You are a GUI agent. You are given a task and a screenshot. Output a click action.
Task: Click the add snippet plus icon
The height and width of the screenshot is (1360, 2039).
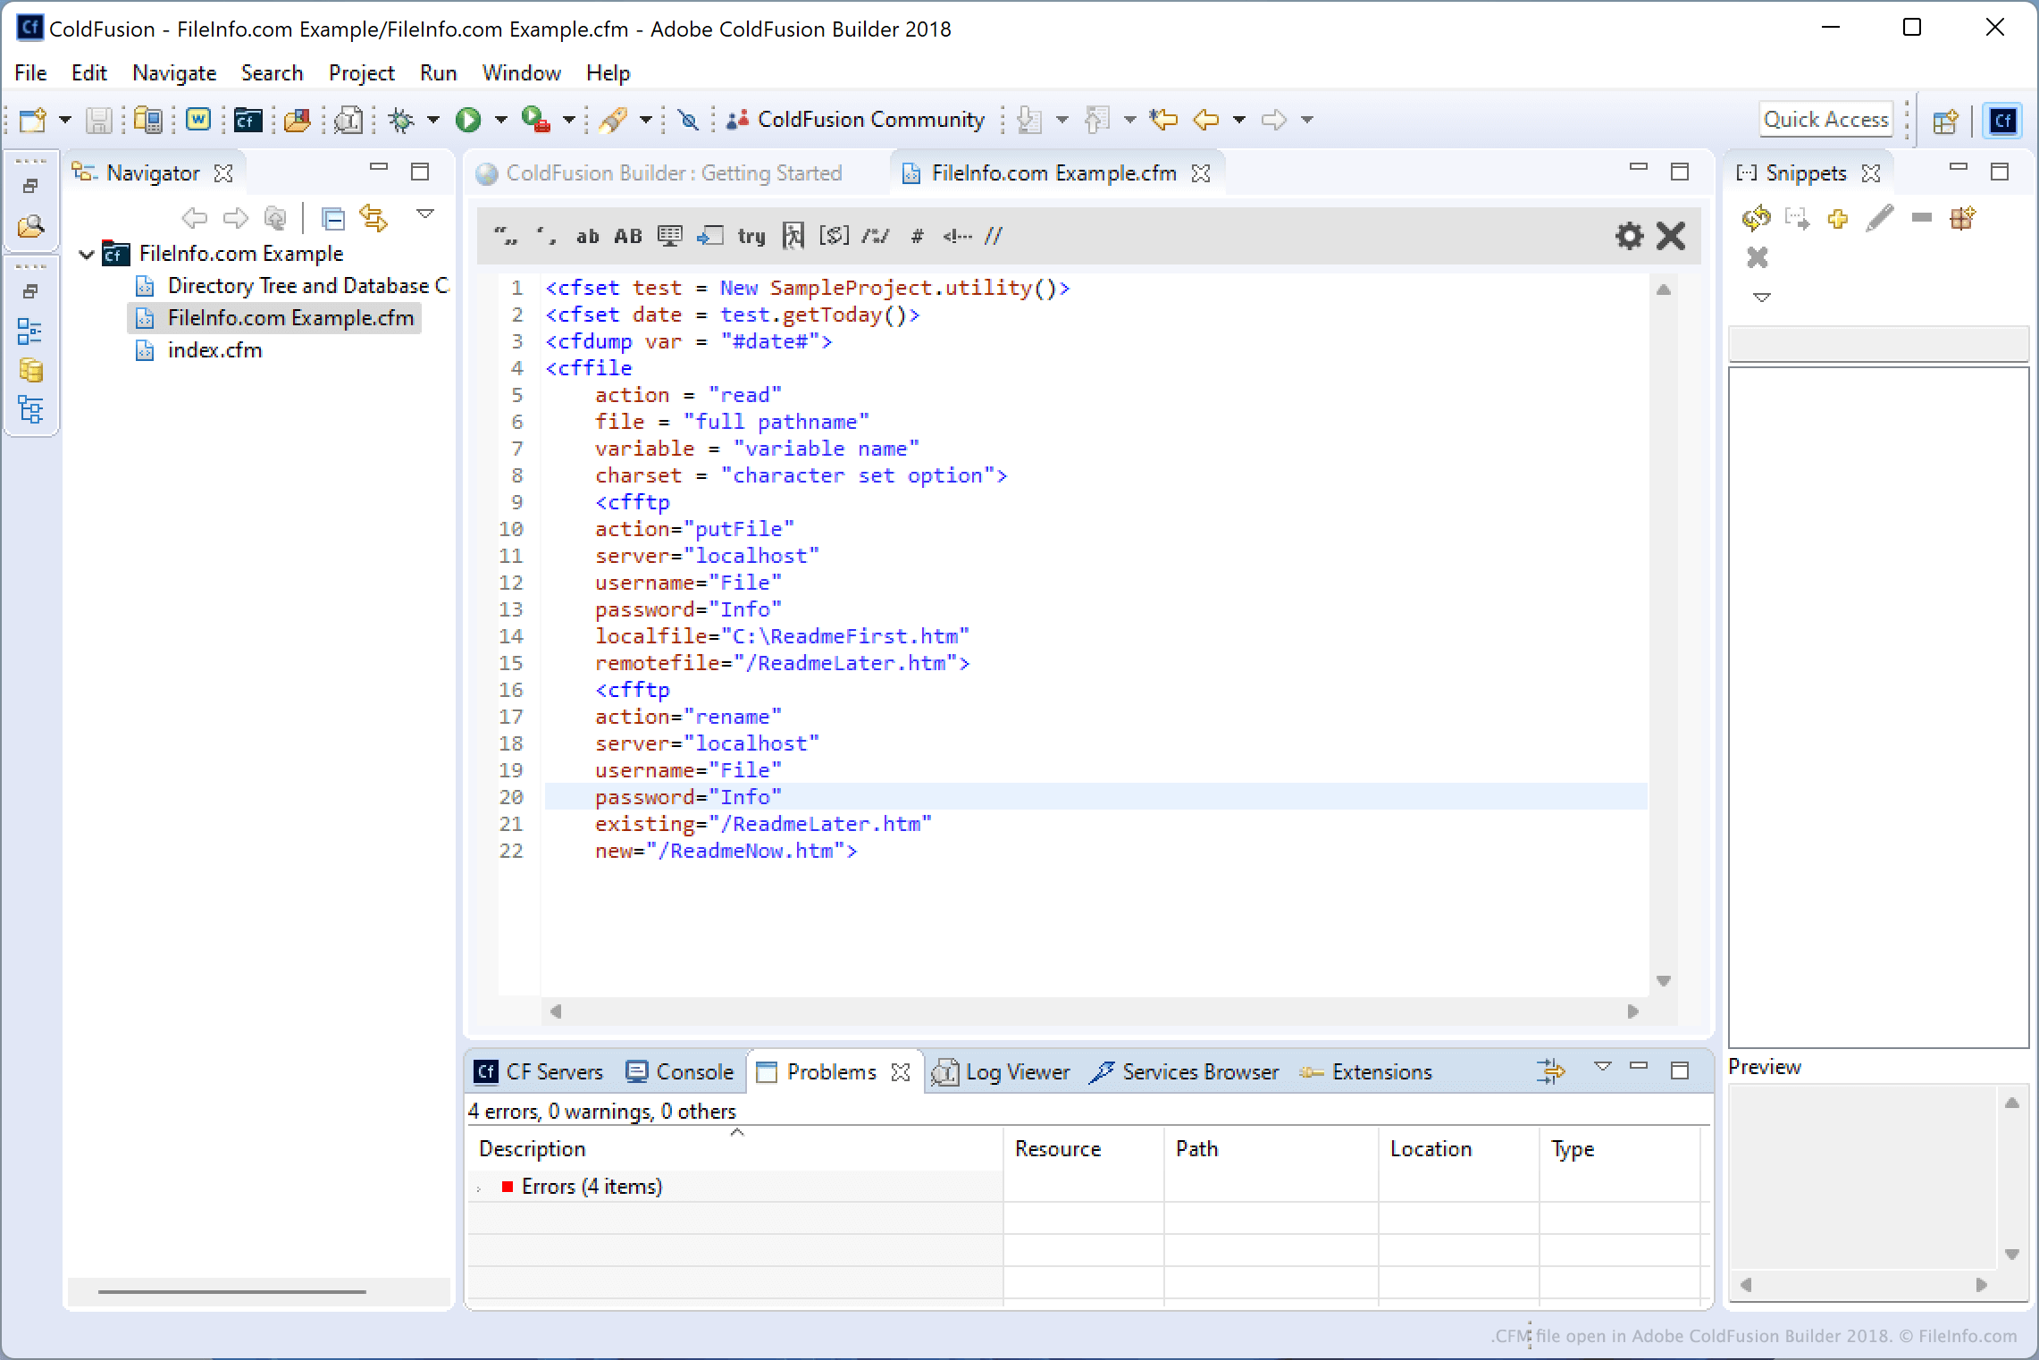click(x=1837, y=219)
